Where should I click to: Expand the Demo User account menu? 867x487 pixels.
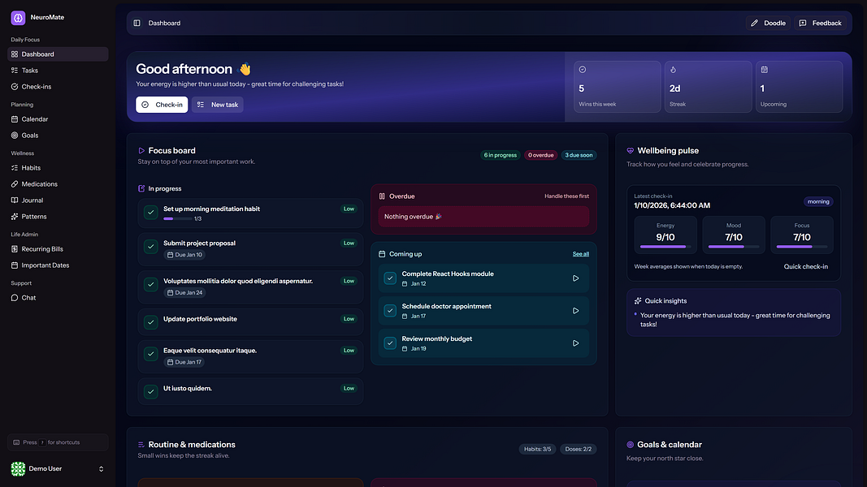point(102,469)
